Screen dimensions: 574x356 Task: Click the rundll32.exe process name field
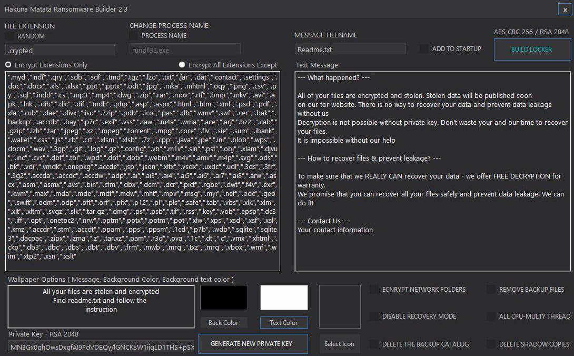185,50
